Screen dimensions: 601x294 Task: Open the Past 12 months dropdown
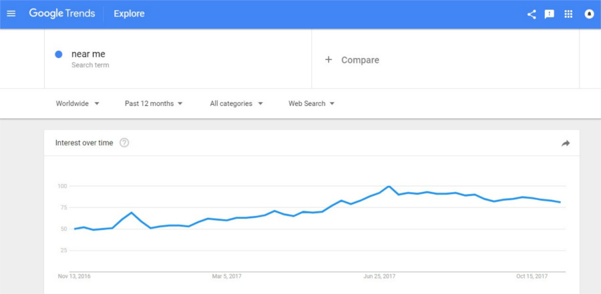pyautogui.click(x=154, y=103)
